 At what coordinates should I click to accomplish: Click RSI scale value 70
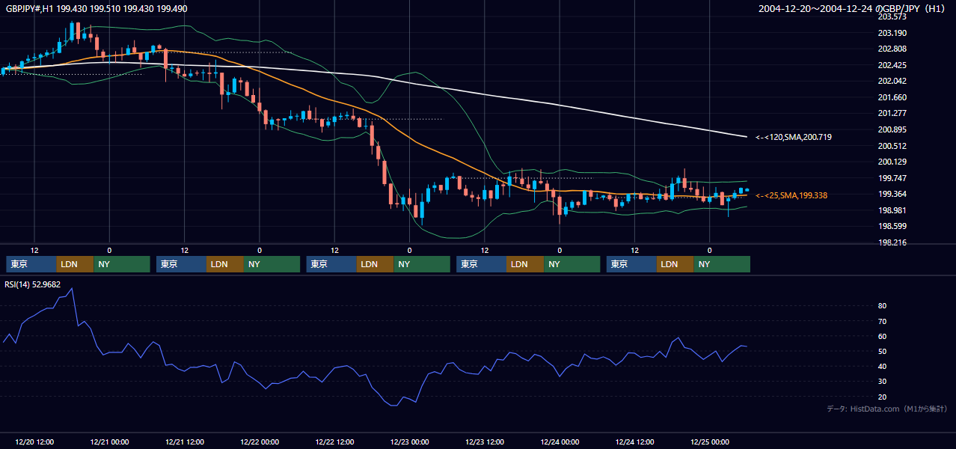pos(882,321)
